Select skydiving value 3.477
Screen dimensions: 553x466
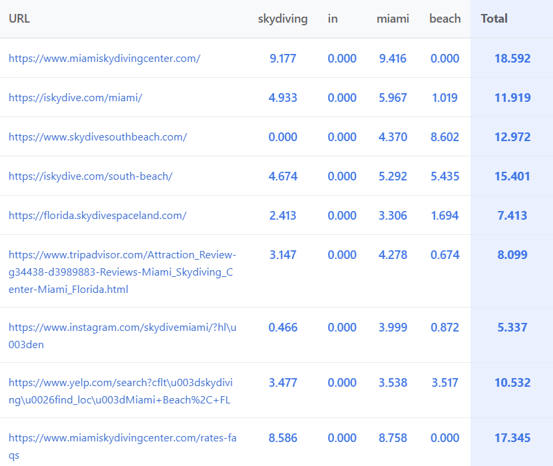pyautogui.click(x=283, y=382)
